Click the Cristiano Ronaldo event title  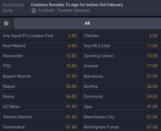[77, 5]
